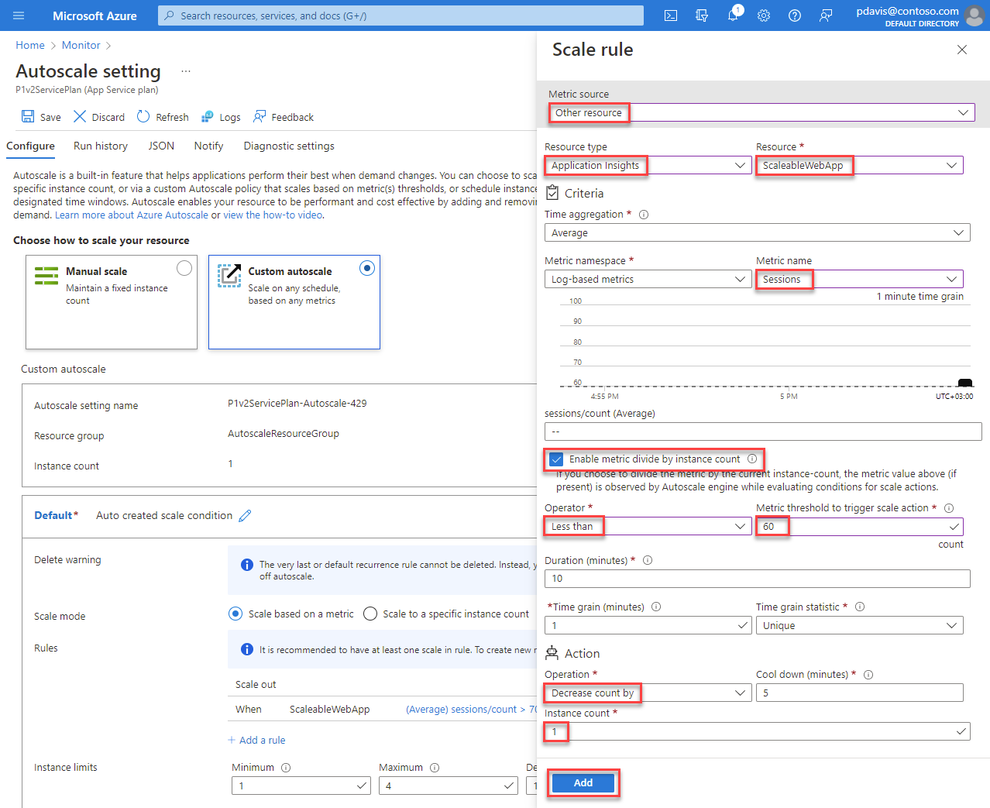
Task: Open the Time aggregation dropdown
Action: pyautogui.click(x=758, y=232)
